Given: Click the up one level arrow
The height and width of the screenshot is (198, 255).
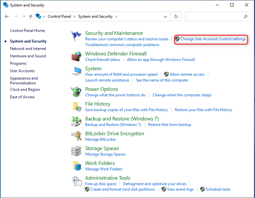Looking at the screenshot, I should pos(31,16).
